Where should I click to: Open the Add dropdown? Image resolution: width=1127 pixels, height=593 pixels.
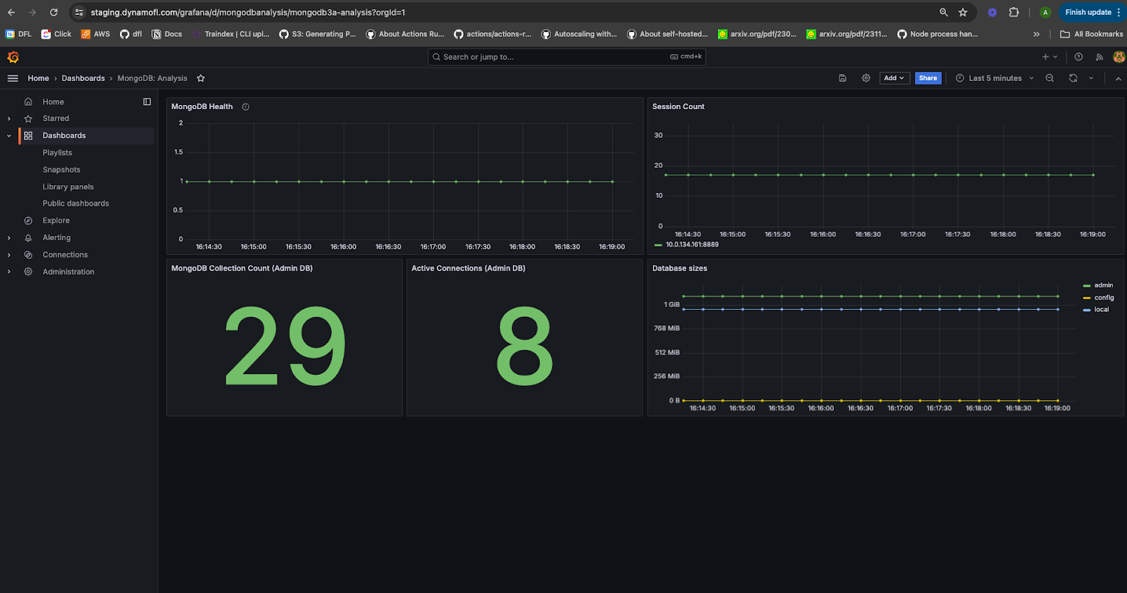[895, 78]
